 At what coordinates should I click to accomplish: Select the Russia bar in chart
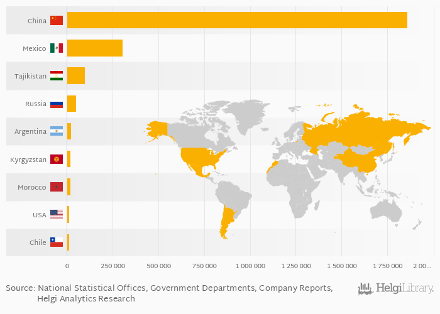[x=71, y=104]
